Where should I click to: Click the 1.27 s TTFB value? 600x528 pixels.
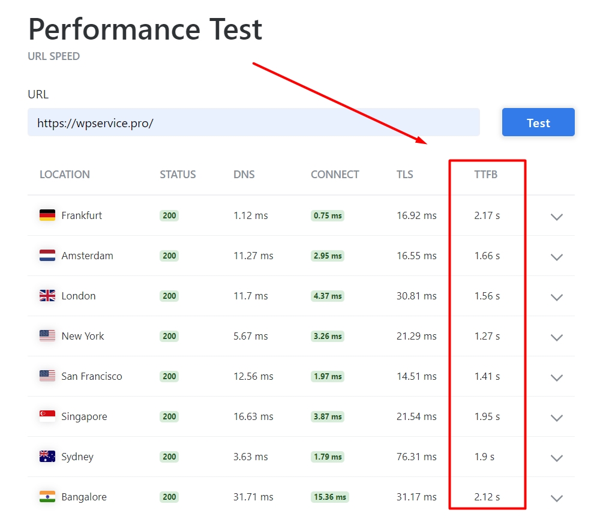(487, 336)
